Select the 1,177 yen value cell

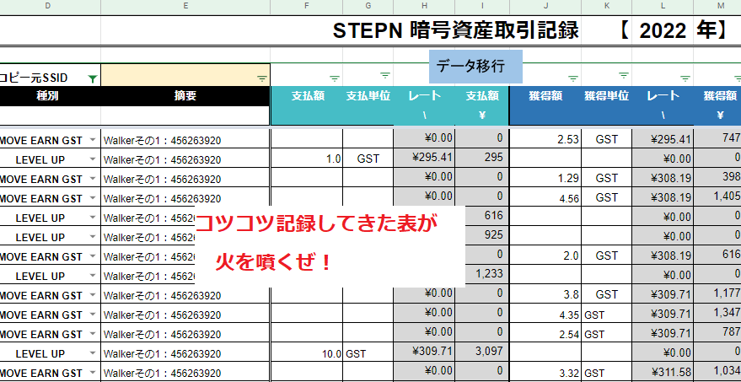(x=717, y=293)
